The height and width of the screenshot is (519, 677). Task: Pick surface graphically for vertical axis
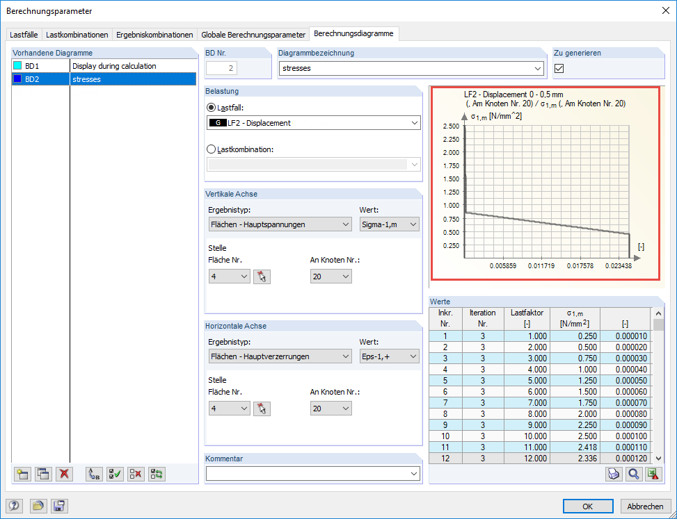tap(262, 277)
